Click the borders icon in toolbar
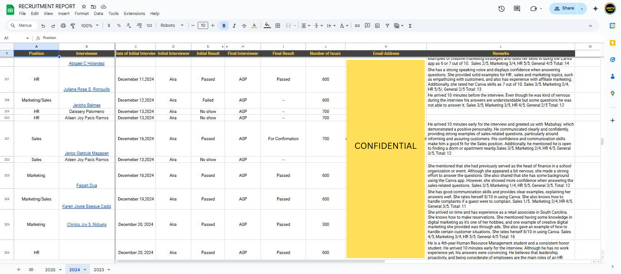Screen dimensions: 621x274 click(278, 26)
